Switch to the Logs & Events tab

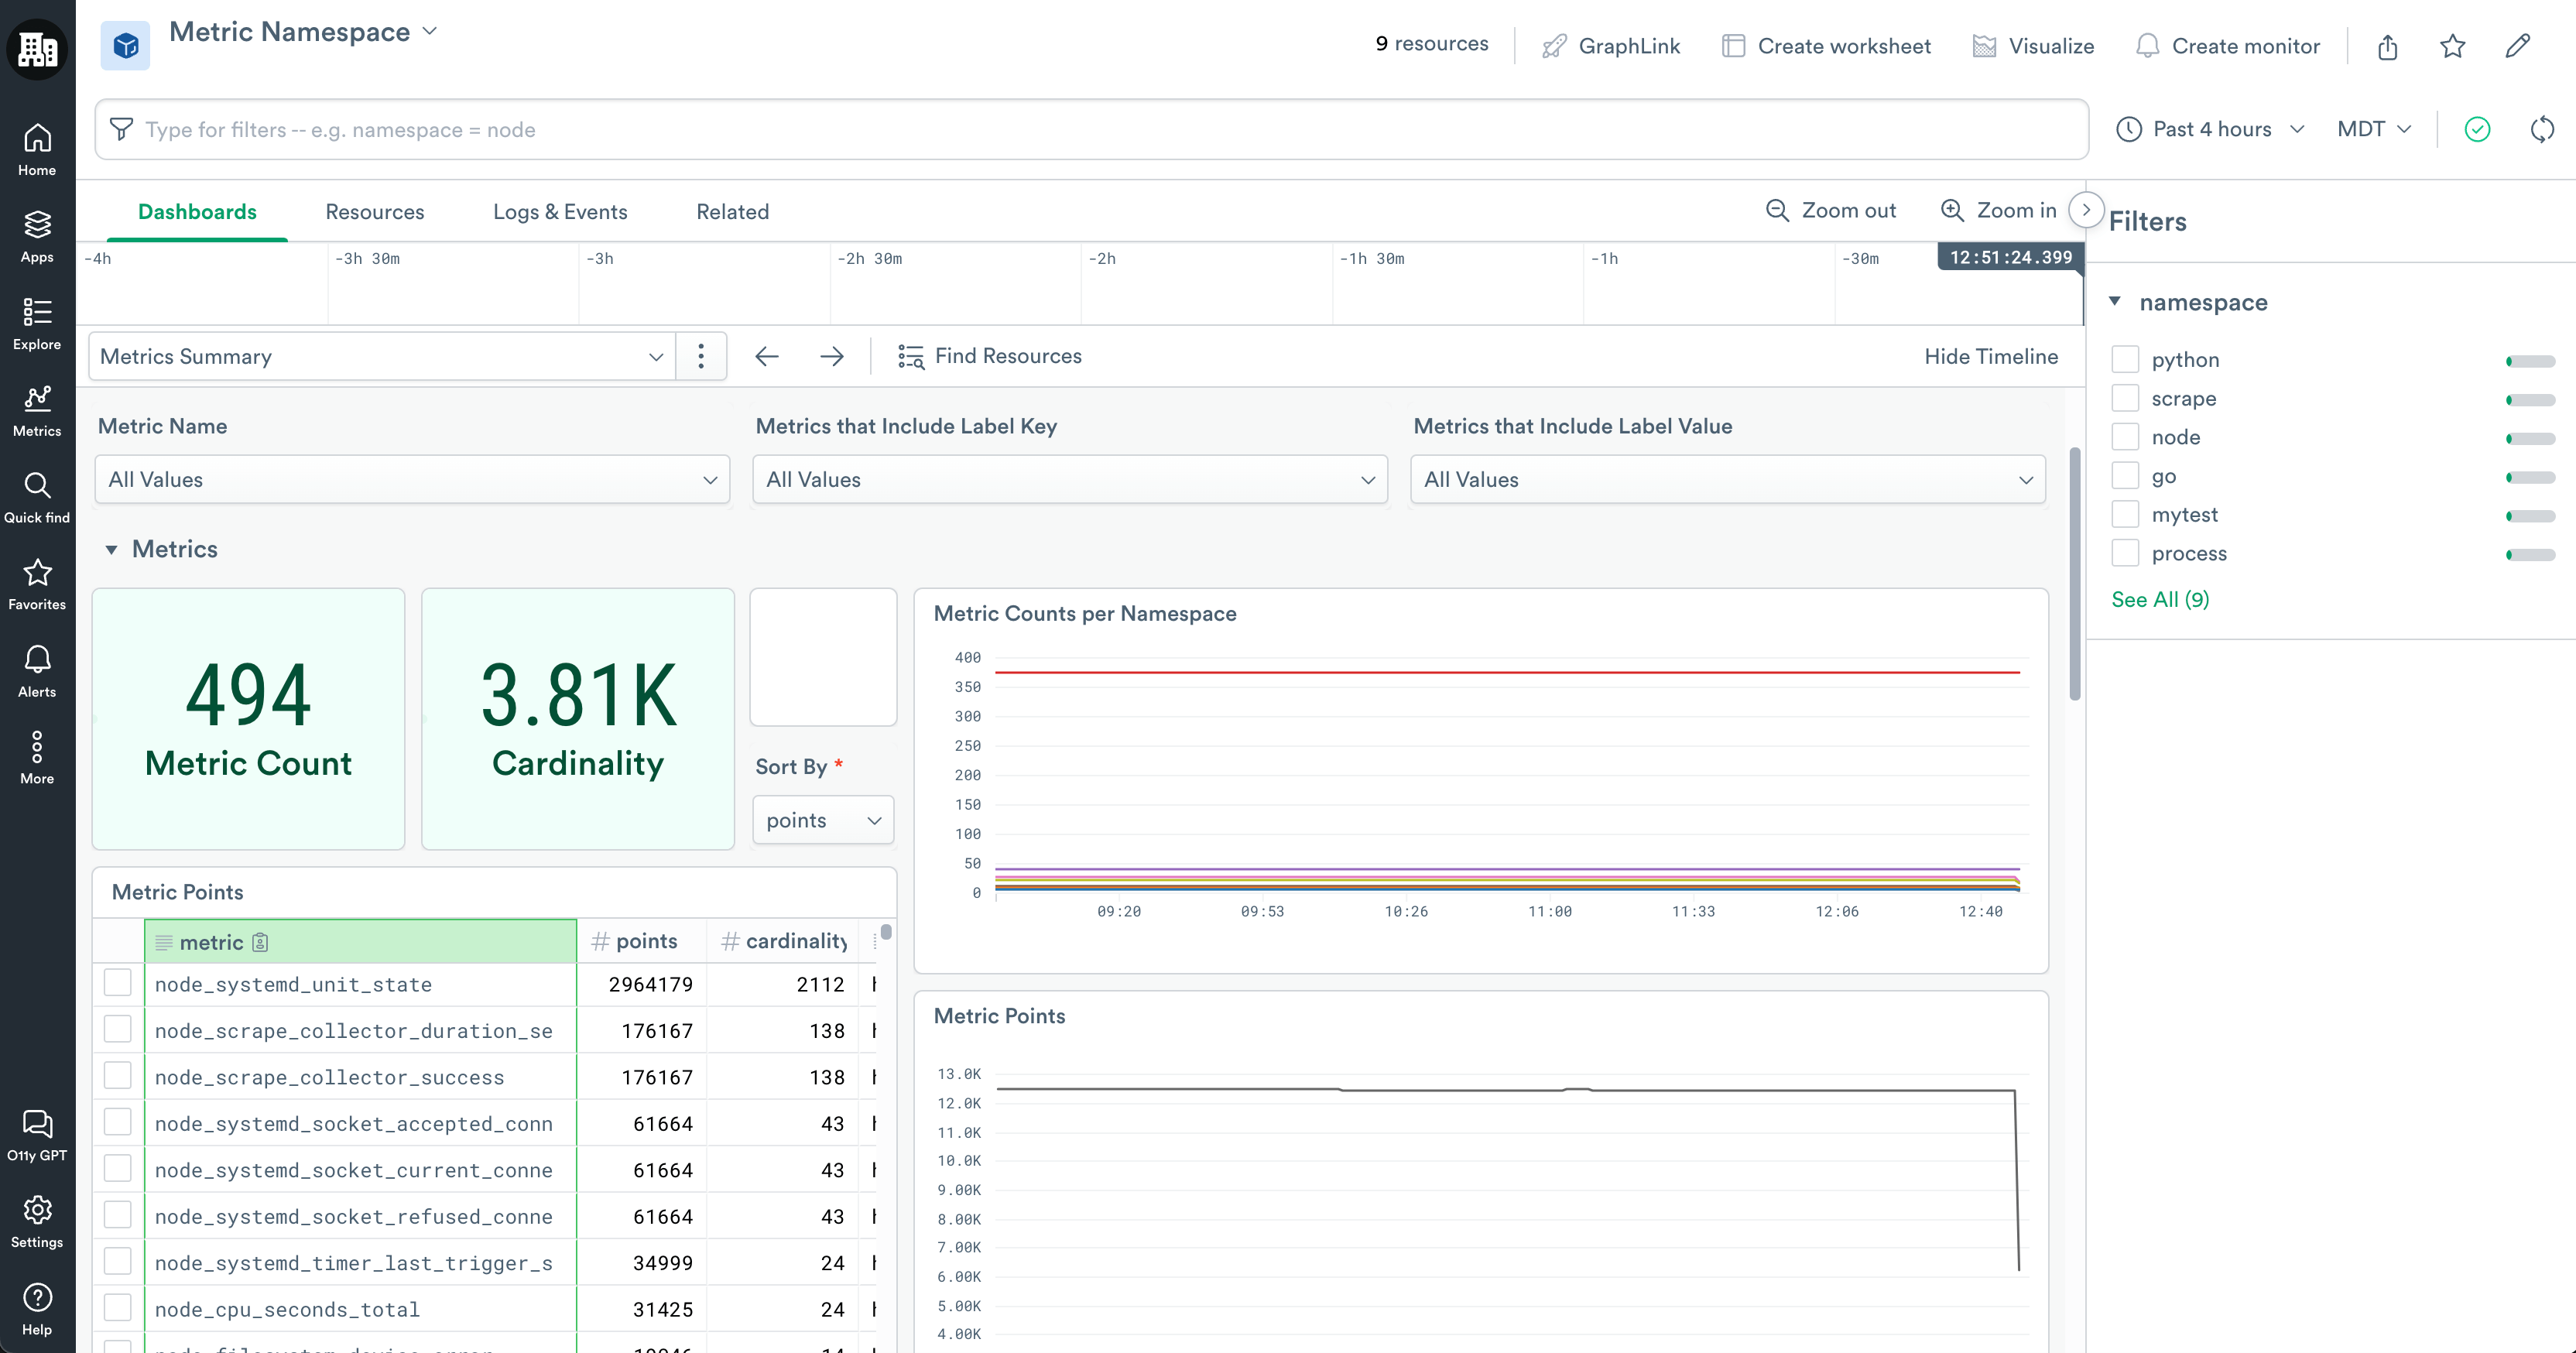pos(560,211)
